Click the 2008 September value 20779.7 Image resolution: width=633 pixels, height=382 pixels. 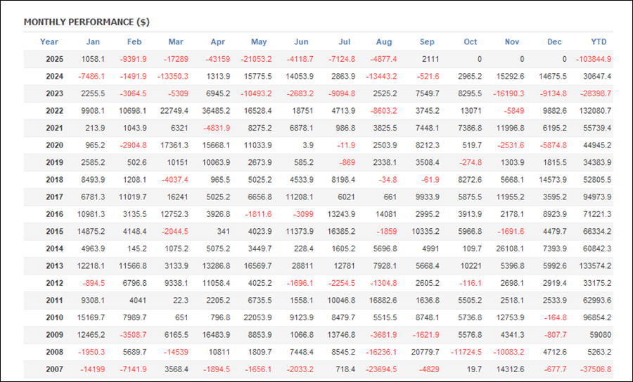pyautogui.click(x=423, y=352)
